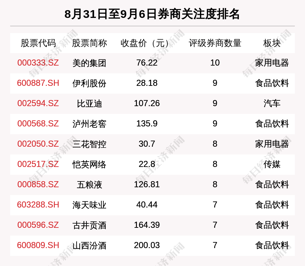Click stock name 伊利股份
Screen dimensions: 305x266
click(89, 83)
